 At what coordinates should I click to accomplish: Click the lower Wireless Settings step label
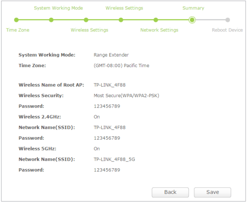click(89, 30)
